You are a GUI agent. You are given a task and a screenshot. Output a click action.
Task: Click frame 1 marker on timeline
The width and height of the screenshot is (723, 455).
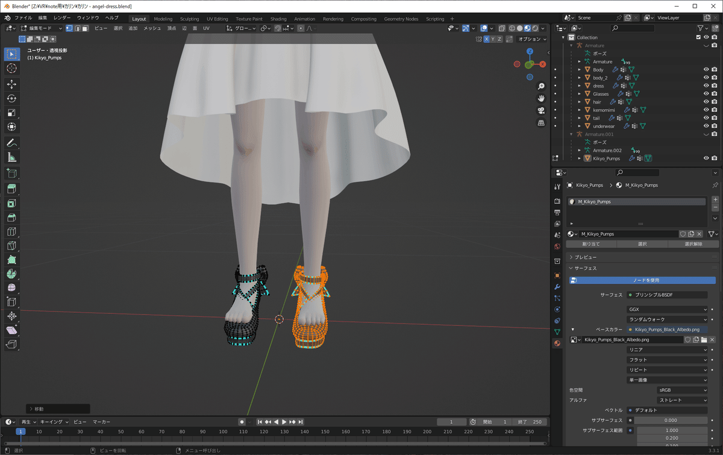(20, 431)
